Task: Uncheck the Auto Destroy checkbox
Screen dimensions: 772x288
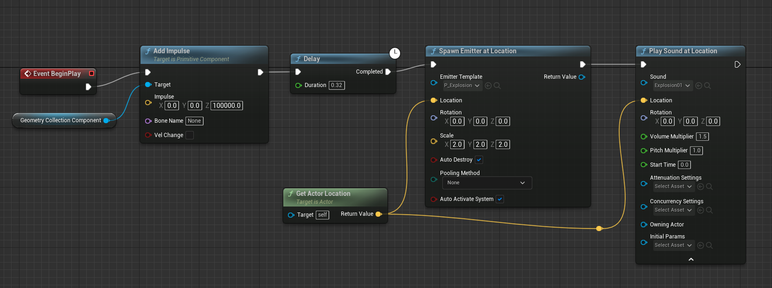Action: (x=479, y=160)
